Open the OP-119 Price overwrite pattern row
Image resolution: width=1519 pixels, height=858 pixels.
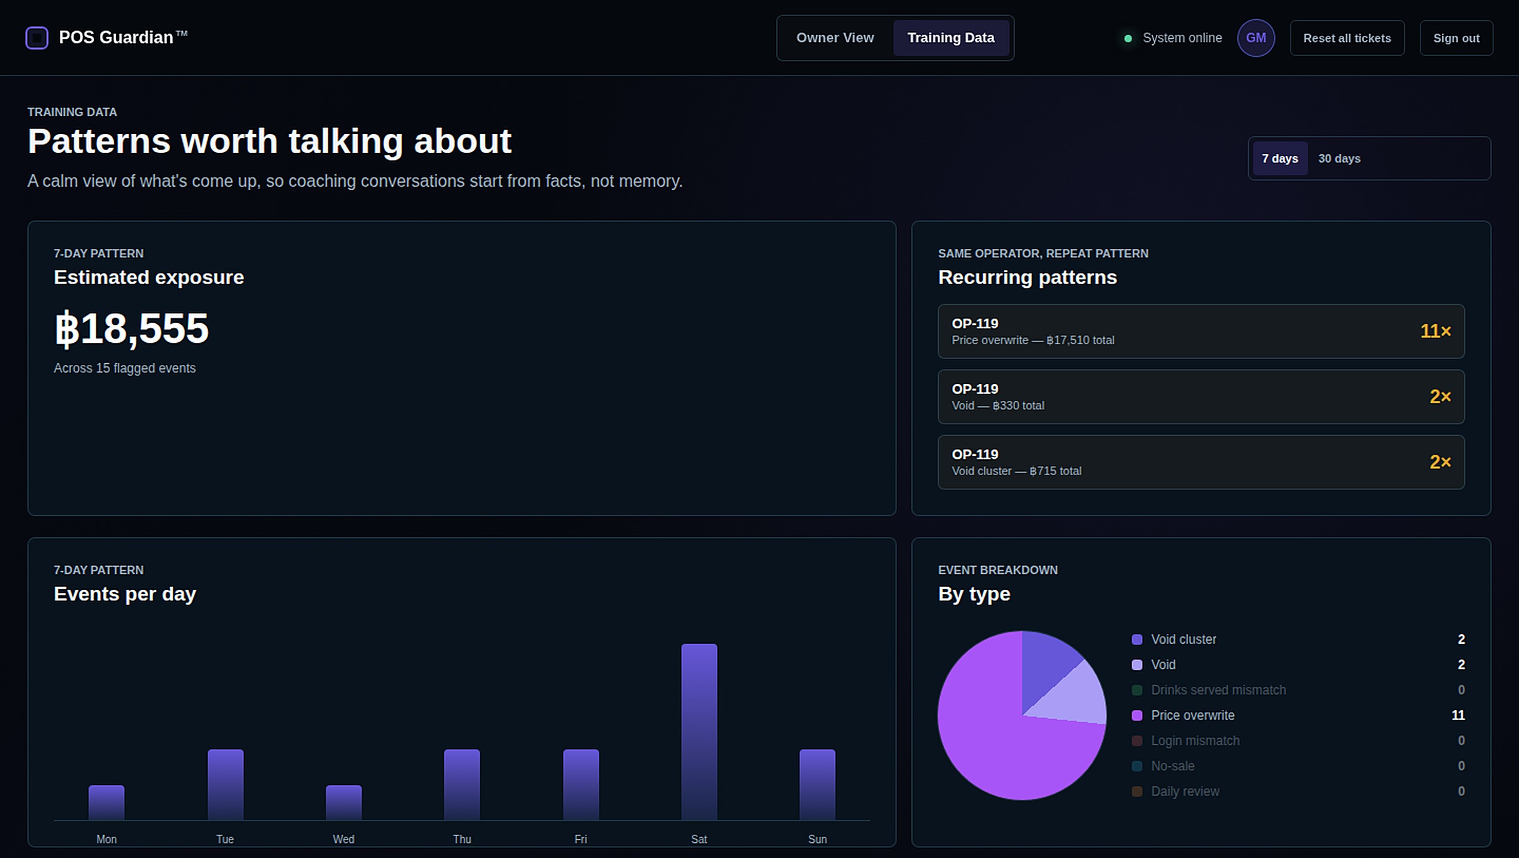(1200, 331)
